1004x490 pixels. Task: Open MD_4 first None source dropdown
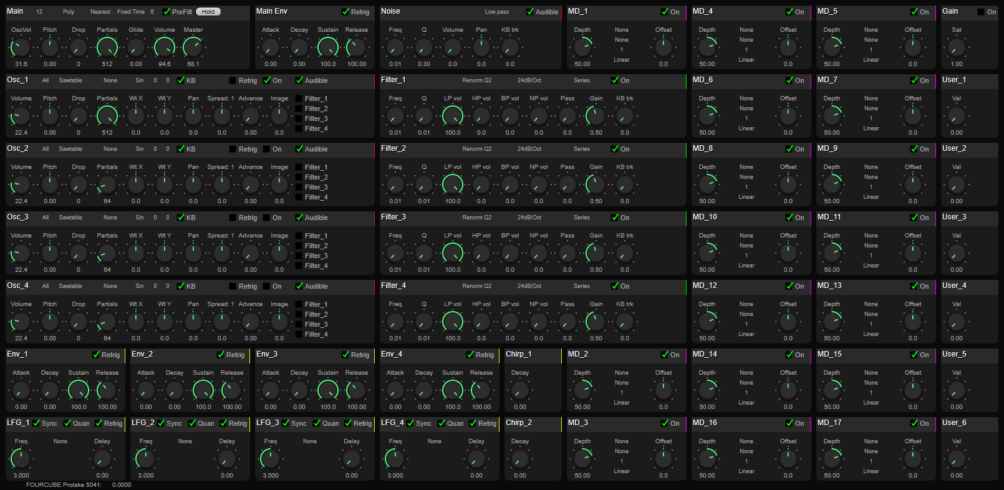pos(746,30)
